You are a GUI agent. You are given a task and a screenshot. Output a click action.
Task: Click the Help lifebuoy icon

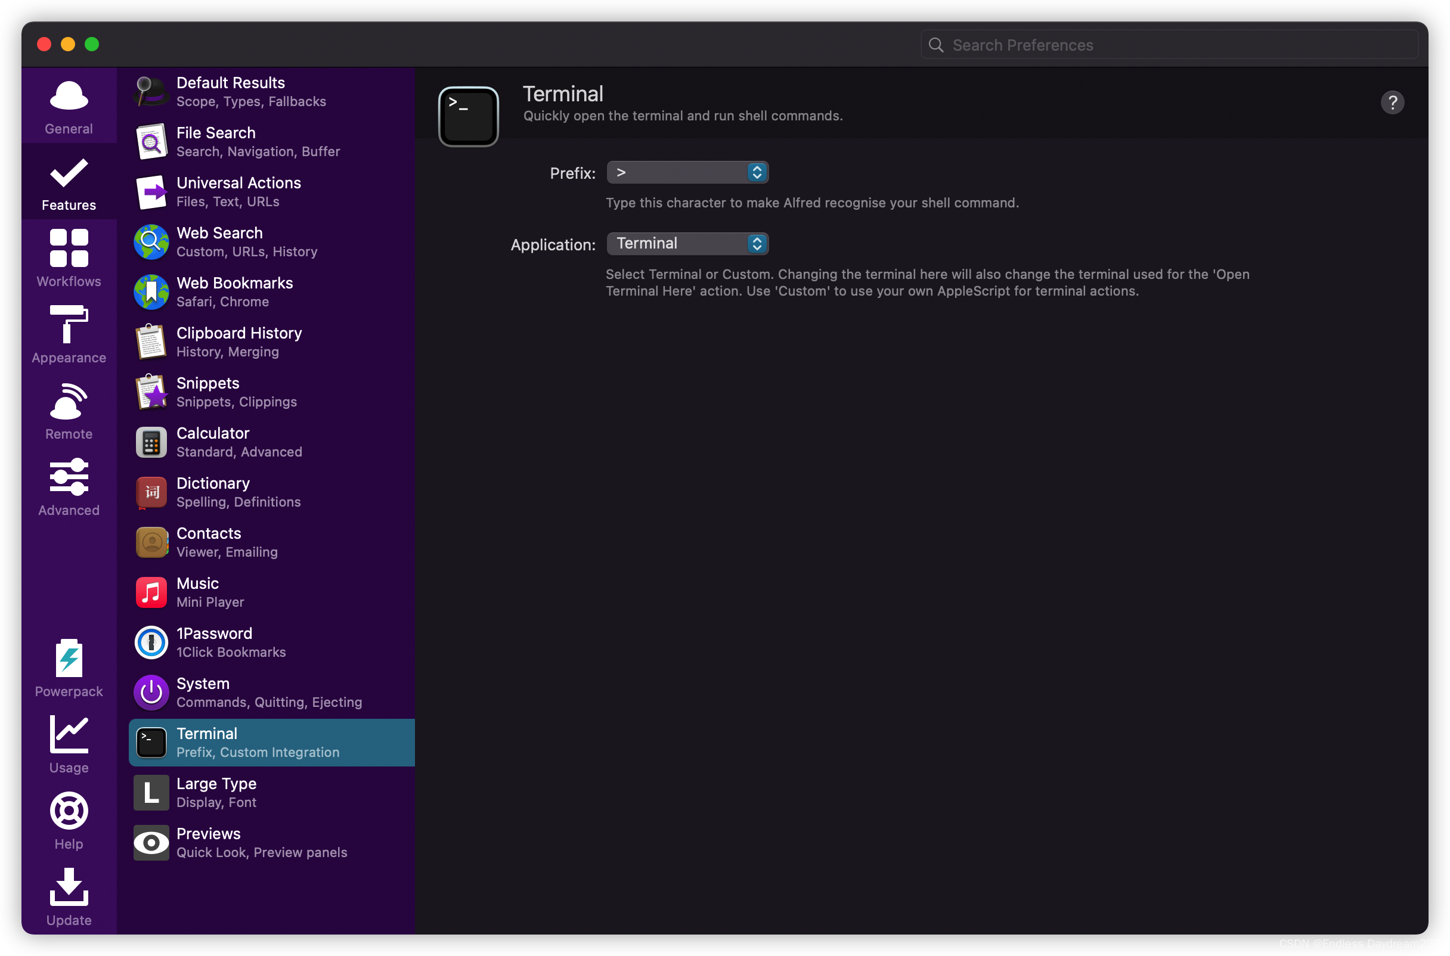pos(69,811)
